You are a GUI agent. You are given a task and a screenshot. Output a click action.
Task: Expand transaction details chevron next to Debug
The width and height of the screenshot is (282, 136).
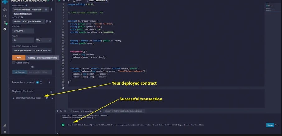coord(276,125)
